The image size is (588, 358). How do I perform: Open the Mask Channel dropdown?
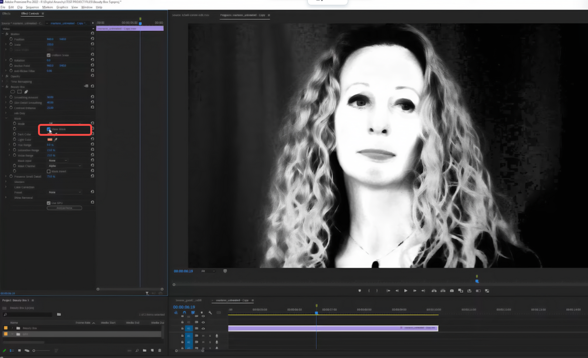coord(65,166)
